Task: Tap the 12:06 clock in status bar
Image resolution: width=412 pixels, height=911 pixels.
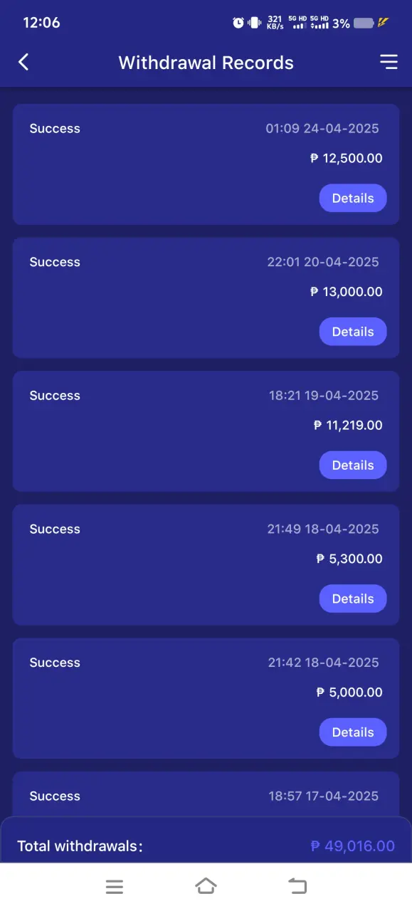Action: click(x=41, y=23)
